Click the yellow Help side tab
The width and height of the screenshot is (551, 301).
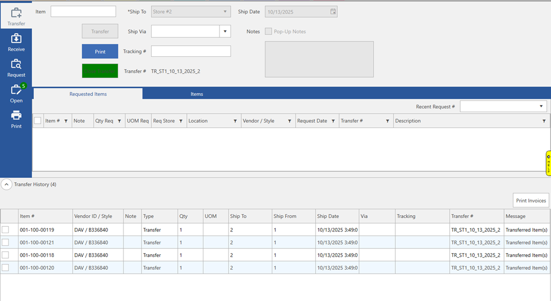548,164
